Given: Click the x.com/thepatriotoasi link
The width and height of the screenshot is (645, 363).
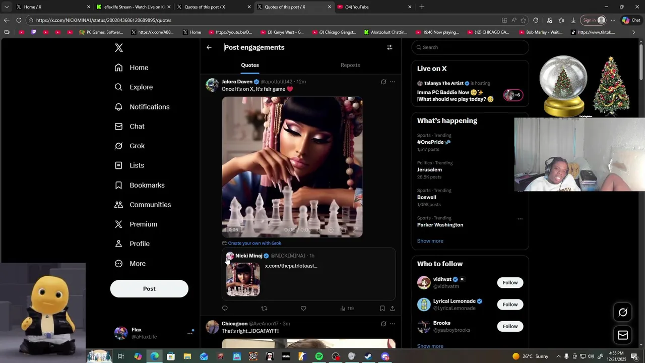Looking at the screenshot, I should pos(291,266).
